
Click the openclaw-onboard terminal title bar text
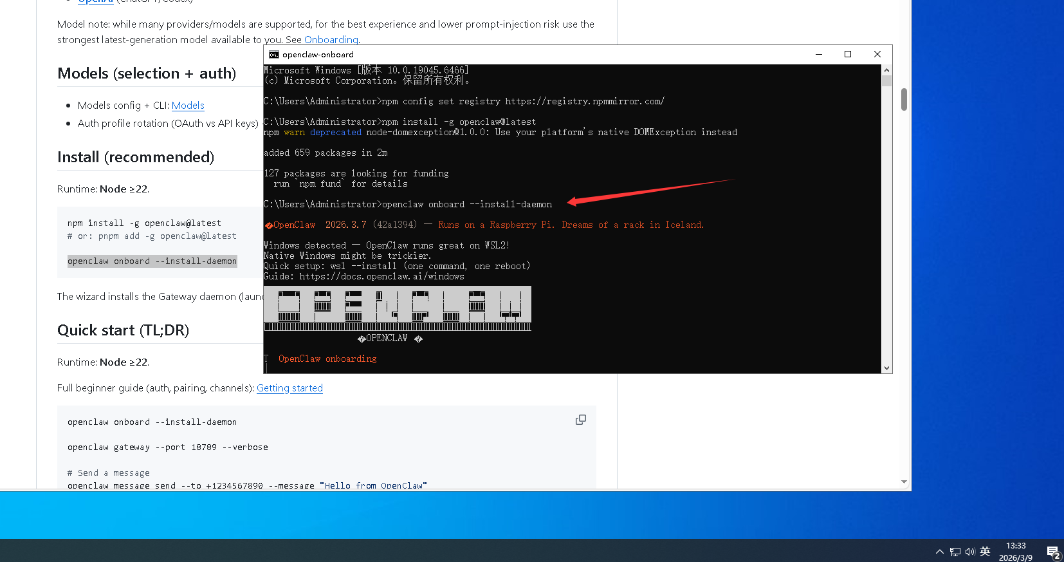(318, 55)
